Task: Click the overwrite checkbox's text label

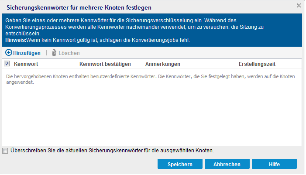Action: coord(112,151)
